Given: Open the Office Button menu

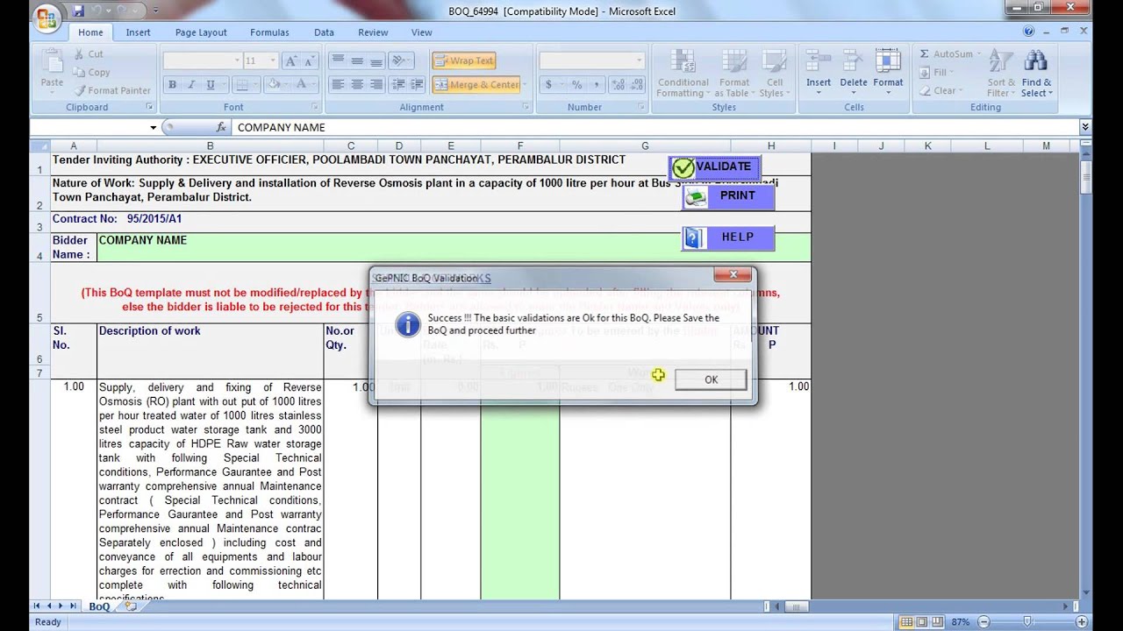Looking at the screenshot, I should [47, 16].
